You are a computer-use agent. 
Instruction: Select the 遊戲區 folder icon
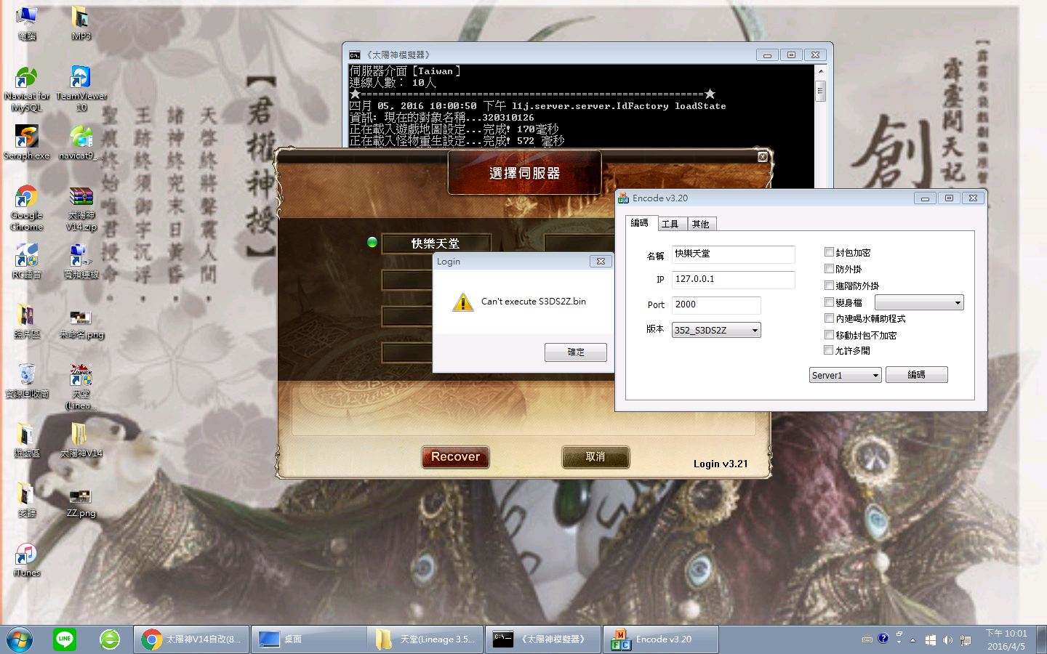click(27, 440)
